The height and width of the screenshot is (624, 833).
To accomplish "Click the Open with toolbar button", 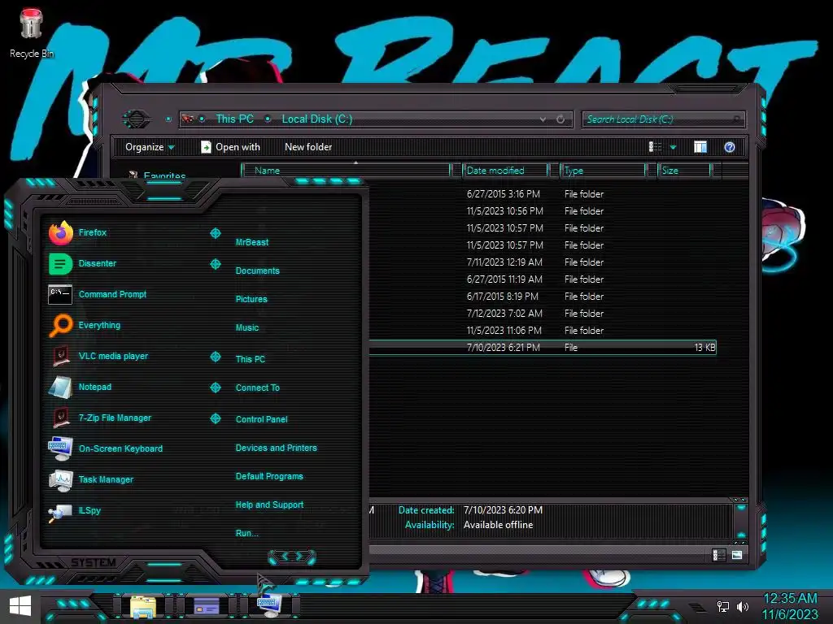I will tap(230, 147).
